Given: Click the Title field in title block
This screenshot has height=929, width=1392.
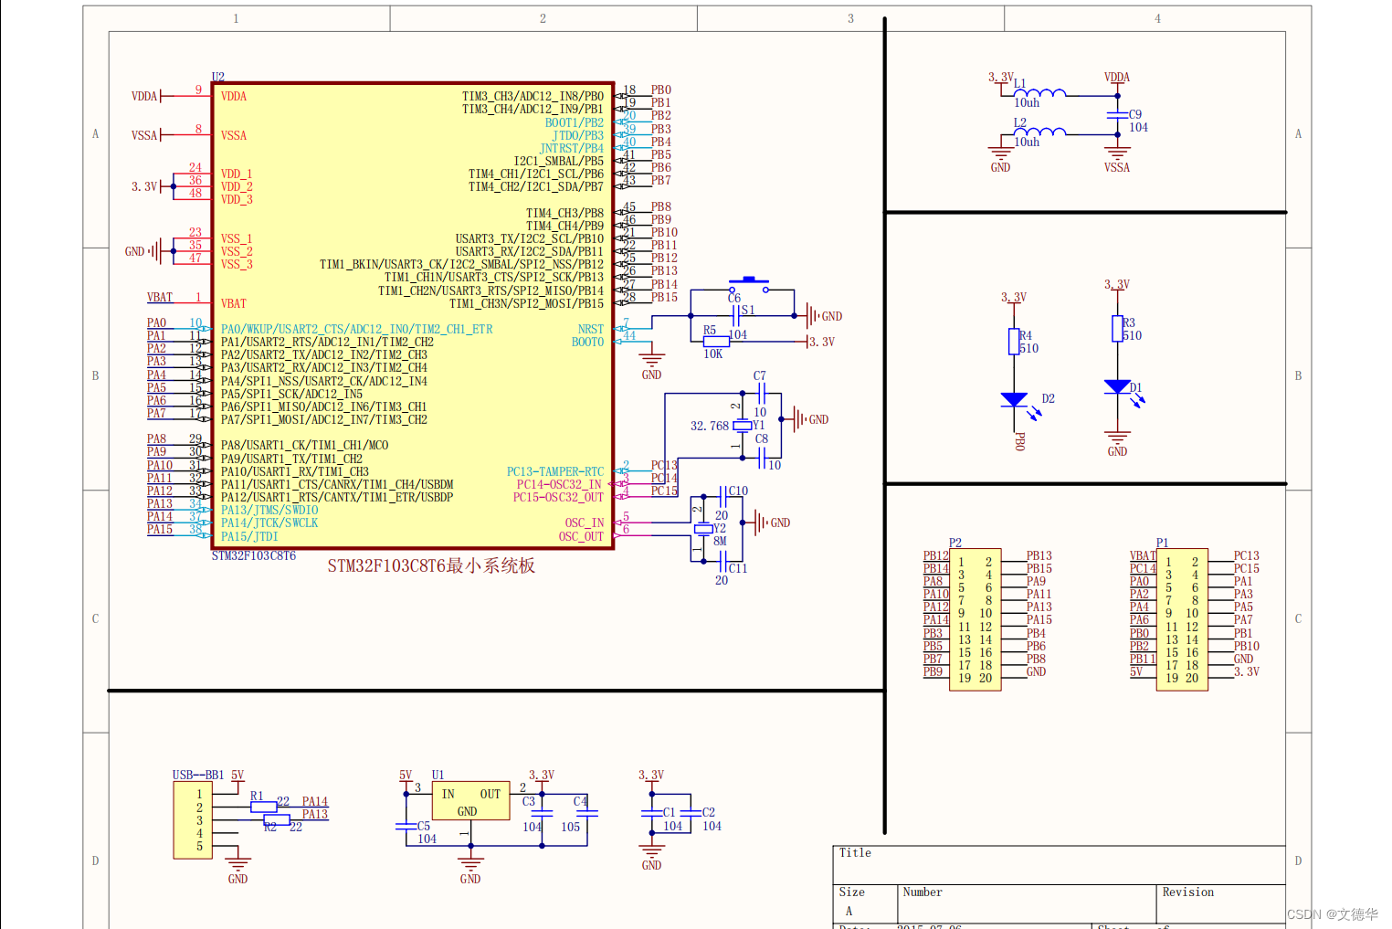Looking at the screenshot, I should pyautogui.click(x=1059, y=864).
